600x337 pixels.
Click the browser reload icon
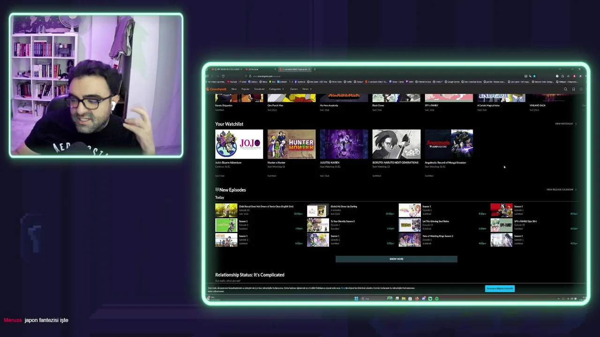click(223, 76)
